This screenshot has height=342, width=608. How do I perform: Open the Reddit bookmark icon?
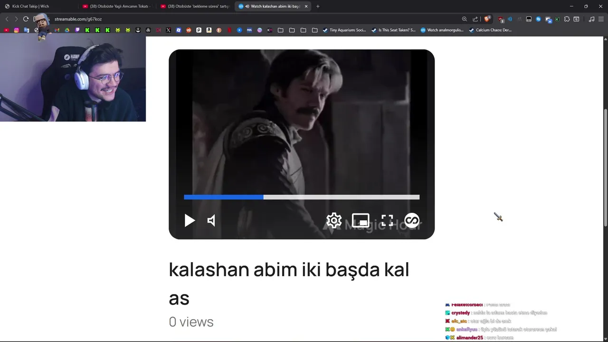point(189,30)
